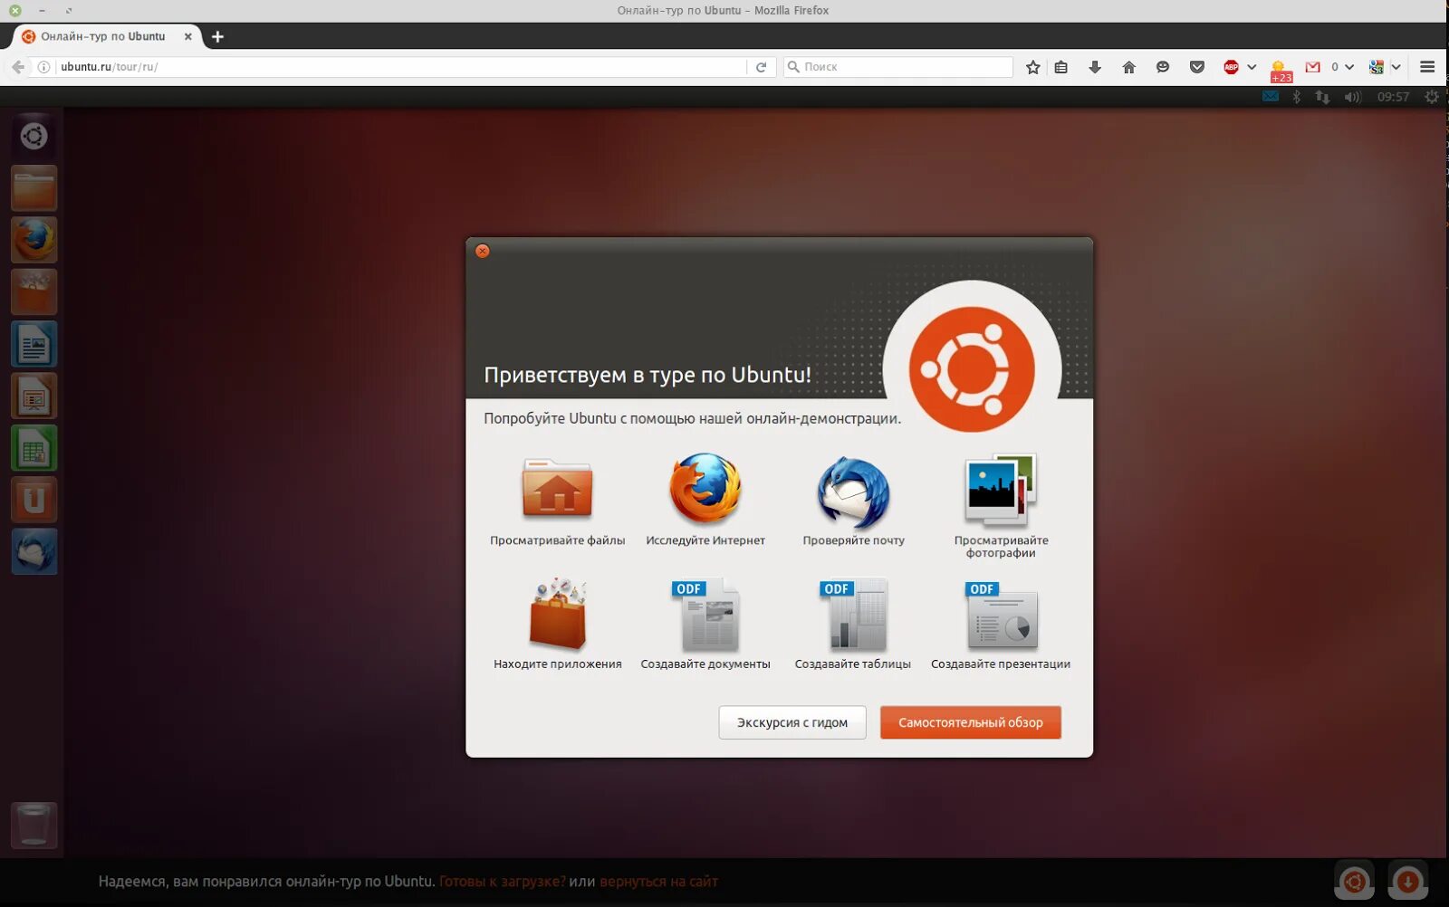Image resolution: width=1449 pixels, height=907 pixels.
Task: Open the system gear menu in the Ubuntu panel
Action: (1431, 97)
